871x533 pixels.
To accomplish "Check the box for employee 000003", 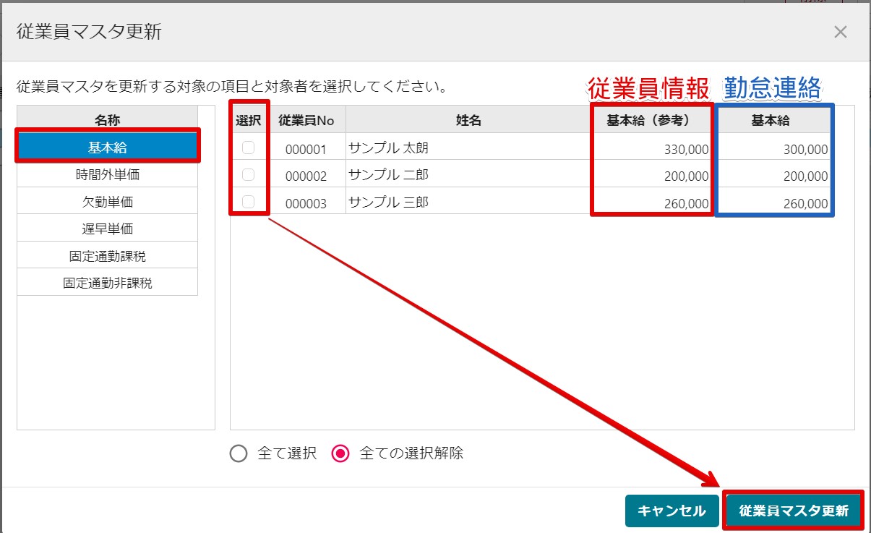I will tap(249, 202).
